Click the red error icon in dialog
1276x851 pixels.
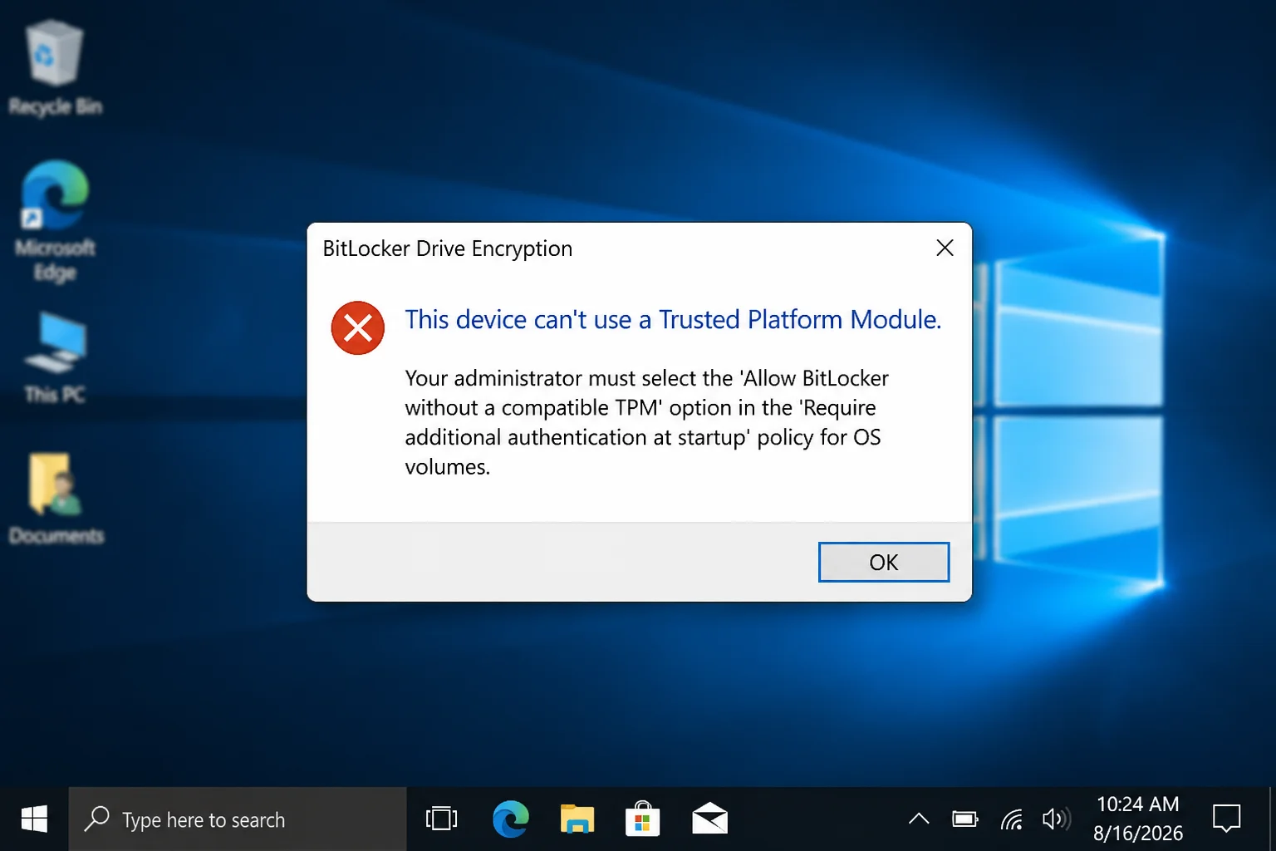tap(358, 328)
